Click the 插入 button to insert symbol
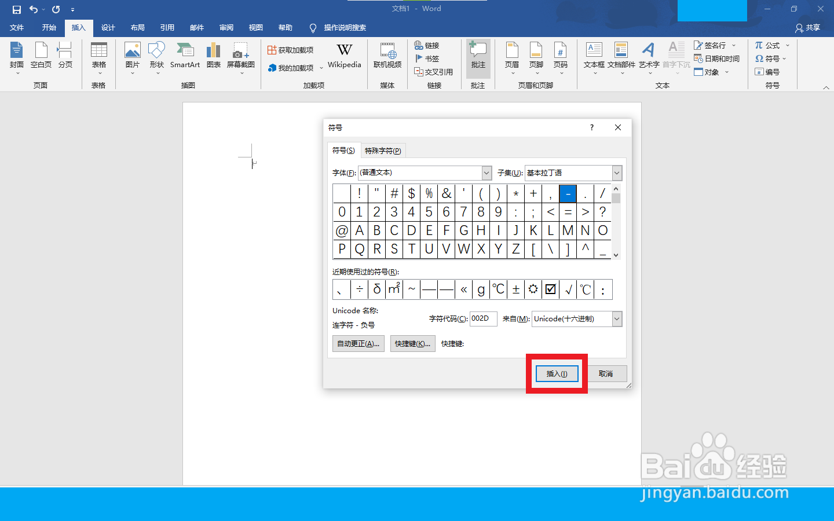 click(x=556, y=373)
